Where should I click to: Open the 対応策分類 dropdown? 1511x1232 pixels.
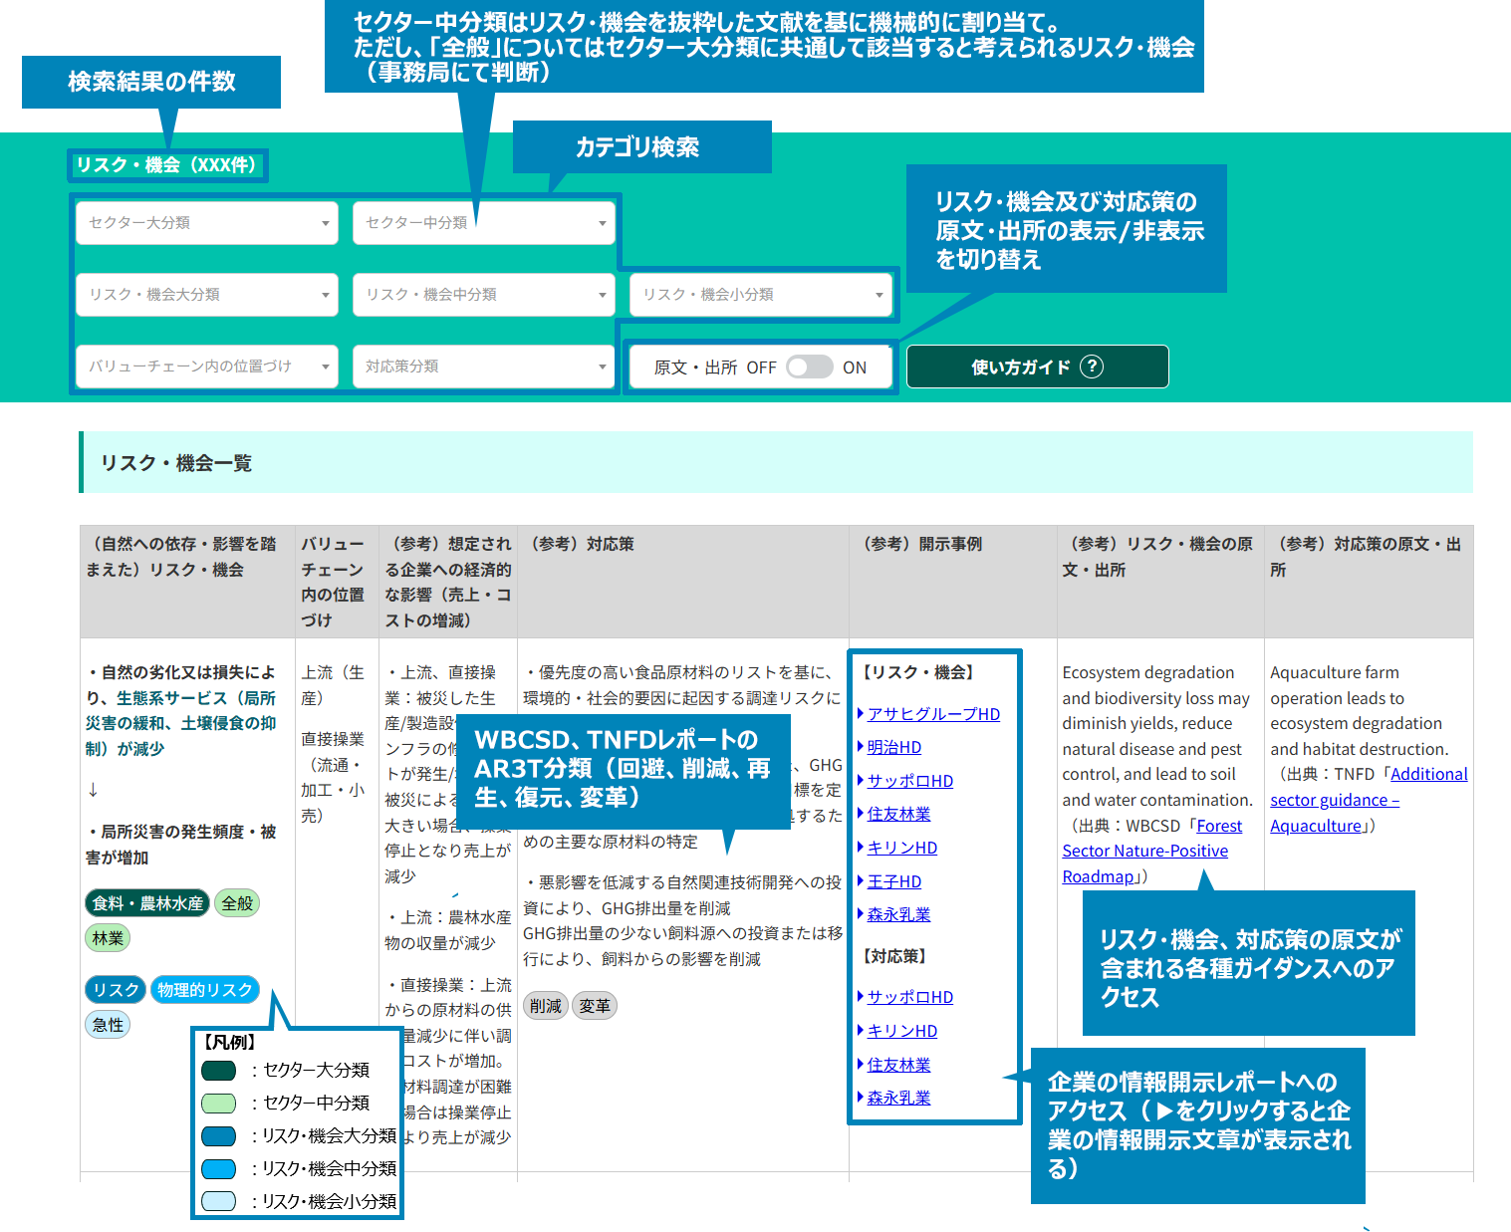tap(484, 367)
